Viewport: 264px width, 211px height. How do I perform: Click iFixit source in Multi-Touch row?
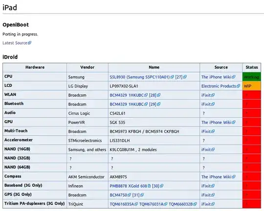208,131
